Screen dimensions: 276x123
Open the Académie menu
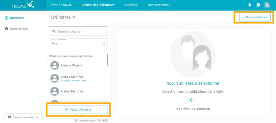pyautogui.click(x=131, y=5)
